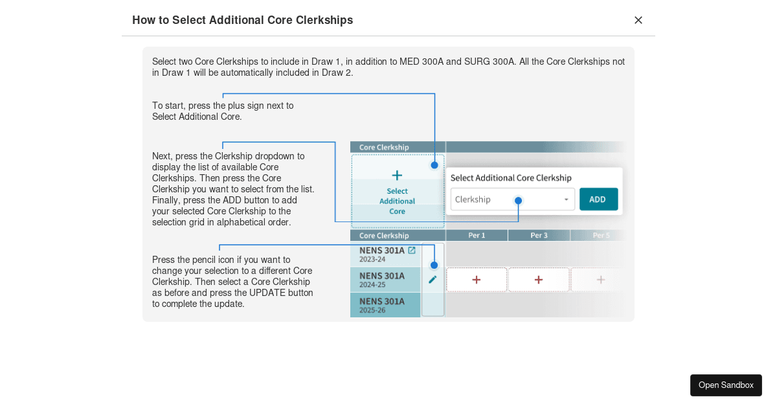Expand the Clerkship dropdown arrow
Image resolution: width=777 pixels, height=408 pixels.
coord(566,199)
